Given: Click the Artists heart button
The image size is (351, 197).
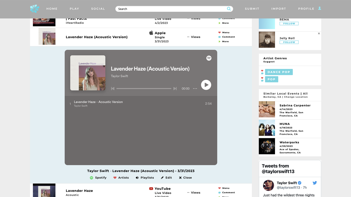Looking at the screenshot, I should point(121,178).
